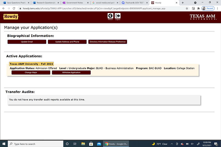221x147 pixels.
Task: Open Directory Information Release Preference
Action: (x=108, y=42)
